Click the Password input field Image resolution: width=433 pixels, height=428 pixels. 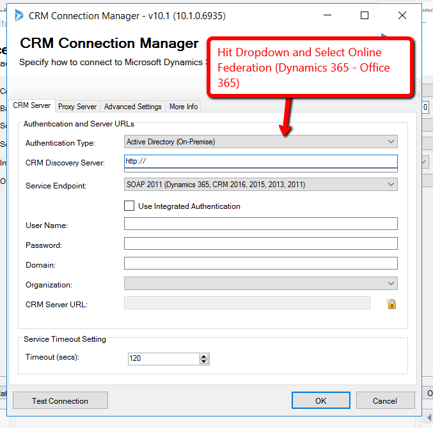tap(261, 243)
